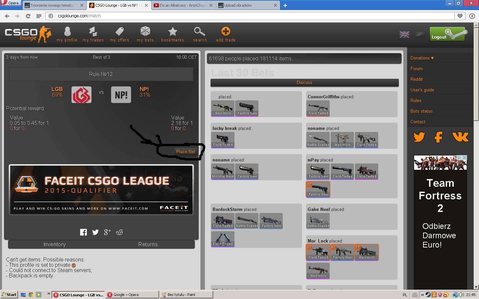The height and width of the screenshot is (299, 479).
Task: Open the Contact link
Action: pos(418,122)
